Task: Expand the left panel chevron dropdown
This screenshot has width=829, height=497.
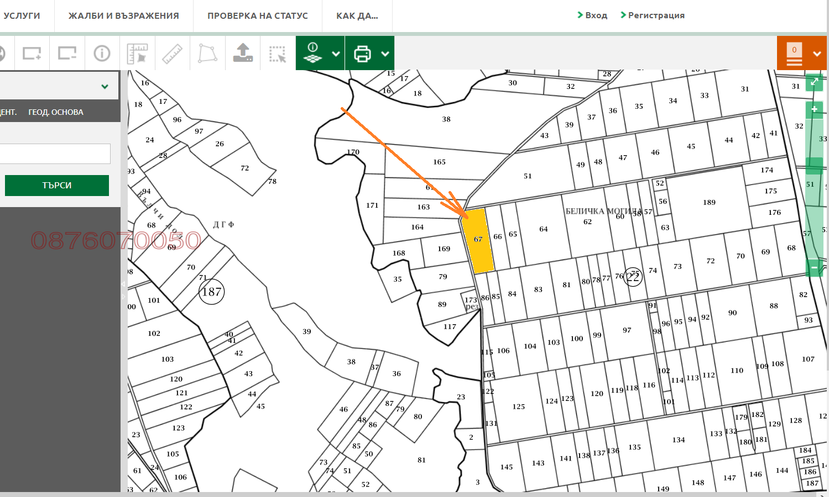Action: point(105,86)
